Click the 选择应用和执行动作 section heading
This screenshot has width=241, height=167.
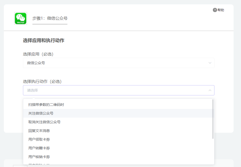44,40
